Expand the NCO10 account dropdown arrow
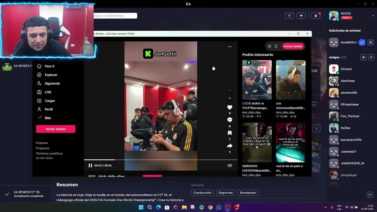This screenshot has width=377, height=212. tap(373, 16)
